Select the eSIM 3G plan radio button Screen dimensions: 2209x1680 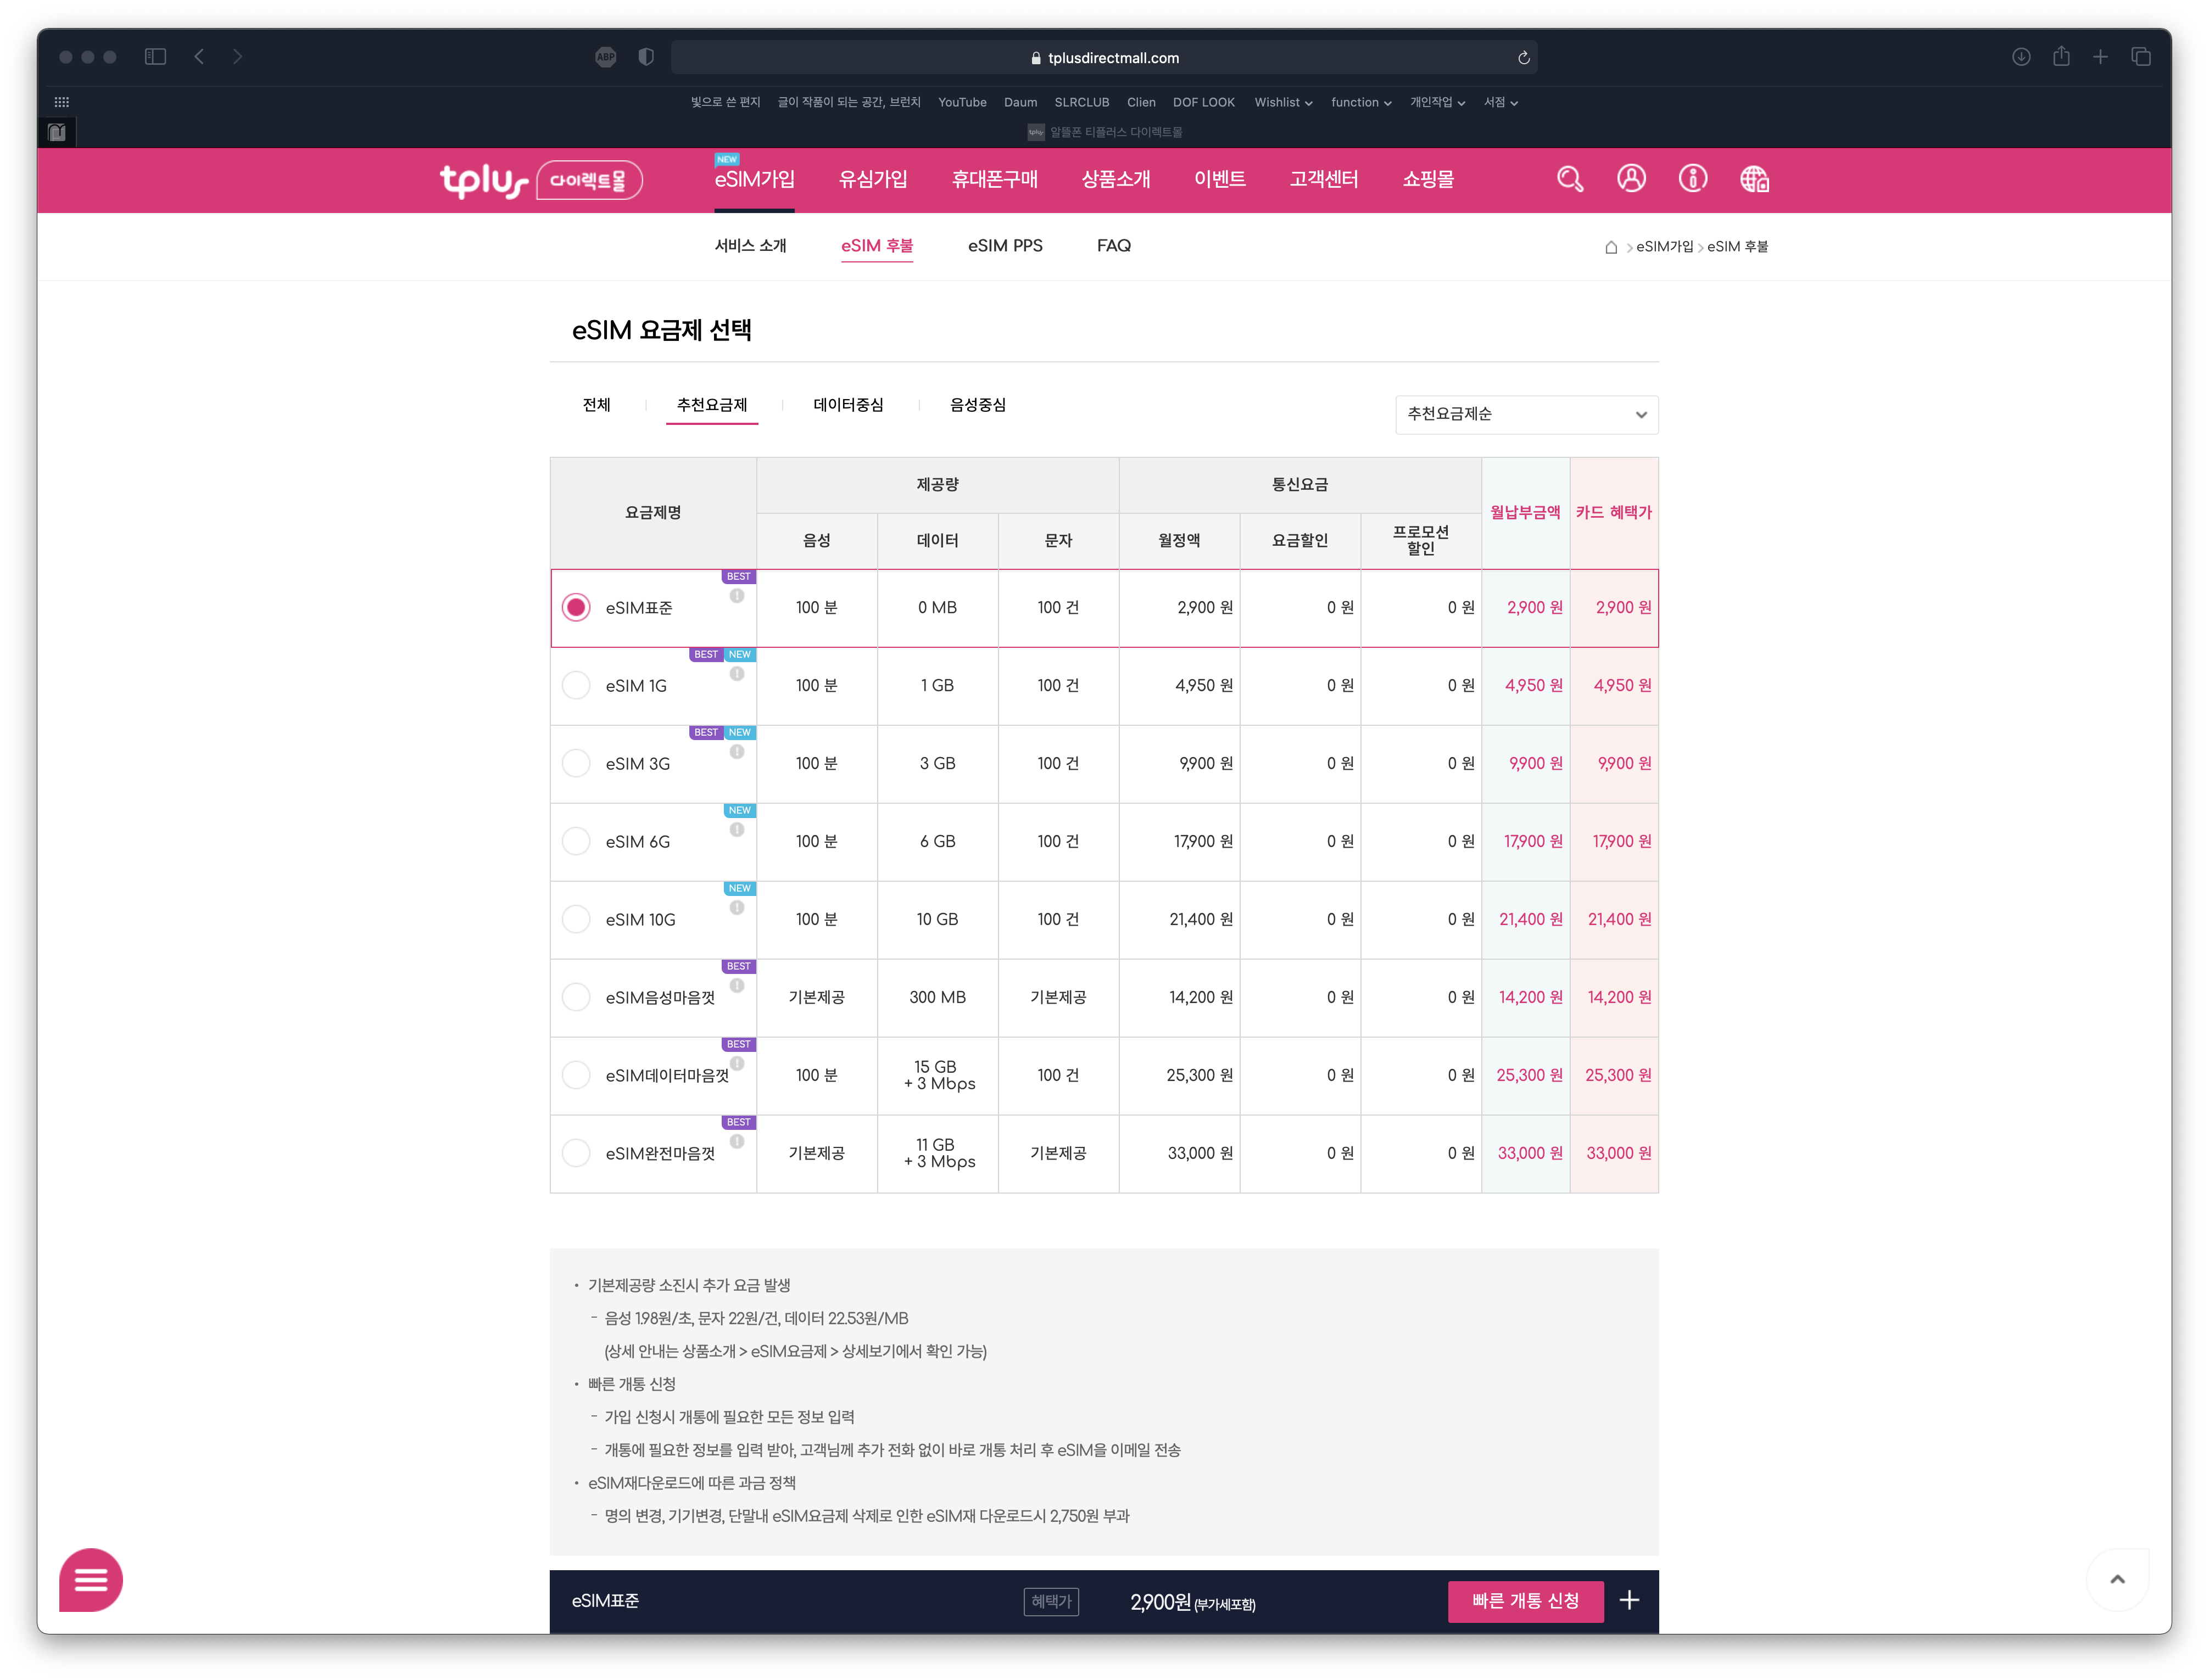click(576, 763)
